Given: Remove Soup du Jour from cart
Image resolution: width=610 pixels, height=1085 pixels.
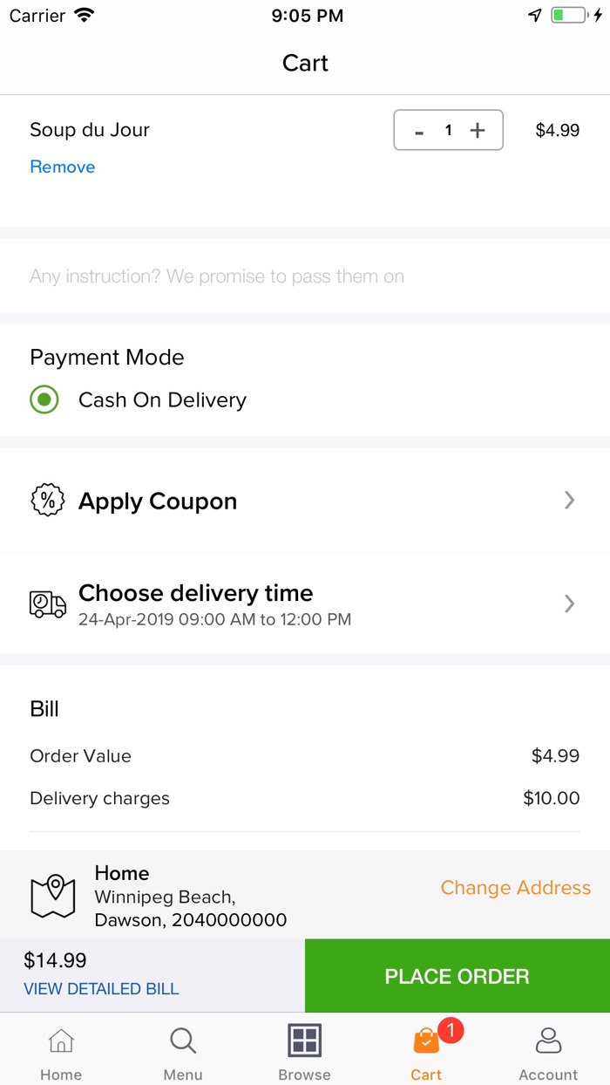Looking at the screenshot, I should tap(63, 167).
